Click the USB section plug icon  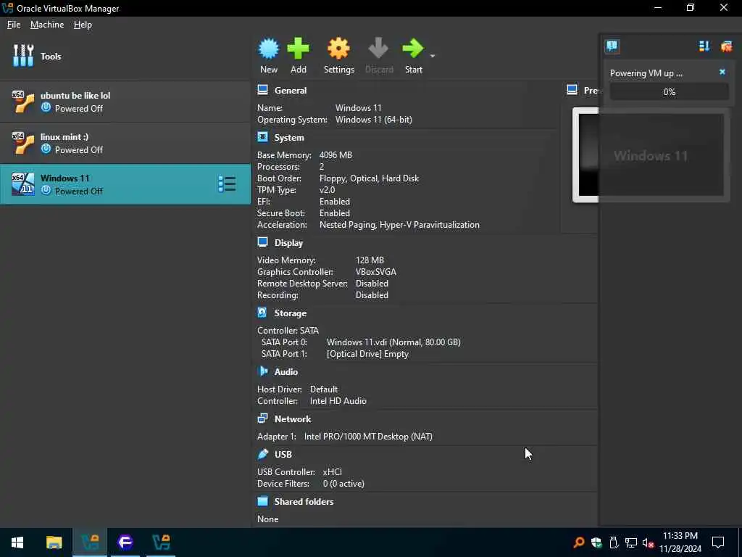coord(262,454)
